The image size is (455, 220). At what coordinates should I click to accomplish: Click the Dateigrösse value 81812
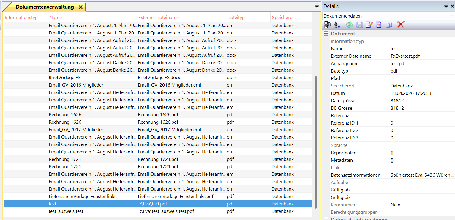click(422, 101)
